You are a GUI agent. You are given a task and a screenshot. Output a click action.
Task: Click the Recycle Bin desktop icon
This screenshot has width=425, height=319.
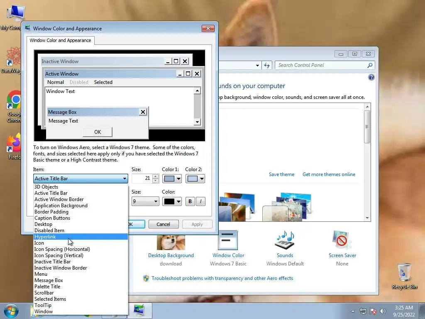404,276
